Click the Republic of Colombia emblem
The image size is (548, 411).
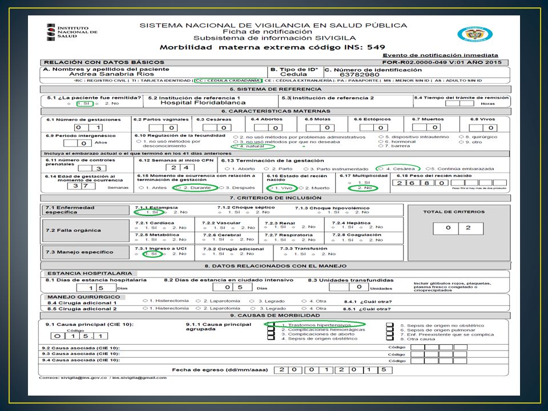tap(475, 34)
